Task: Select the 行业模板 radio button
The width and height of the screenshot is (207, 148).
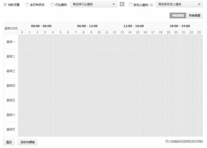Action: coord(52,5)
